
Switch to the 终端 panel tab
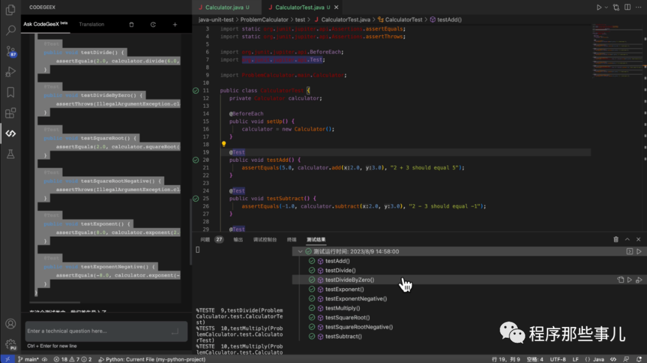292,239
